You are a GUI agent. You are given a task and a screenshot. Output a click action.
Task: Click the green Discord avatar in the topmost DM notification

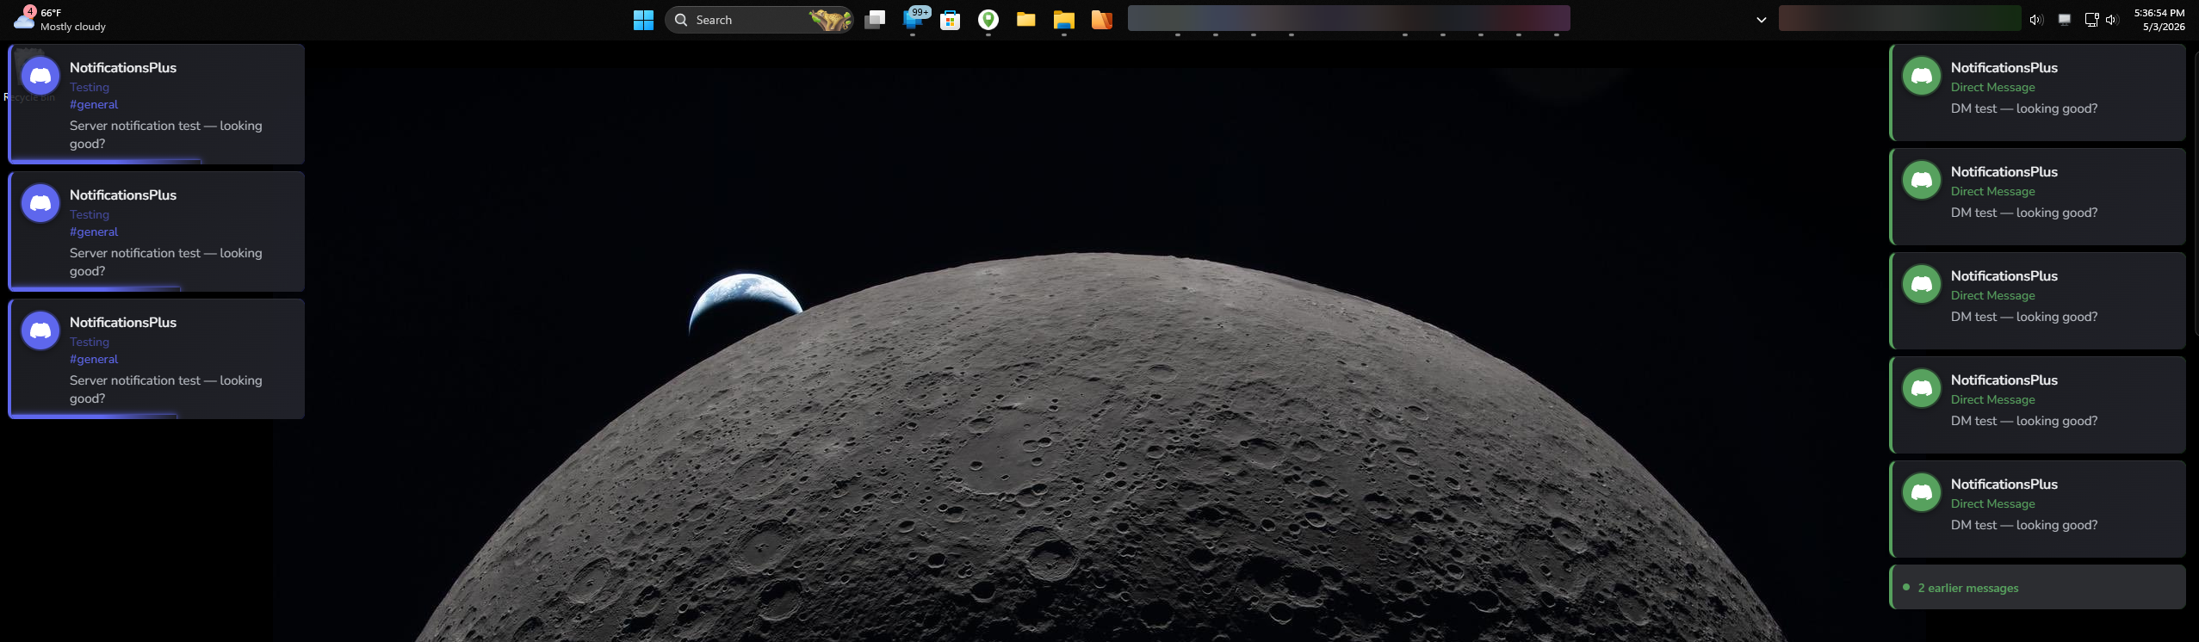click(x=1922, y=76)
